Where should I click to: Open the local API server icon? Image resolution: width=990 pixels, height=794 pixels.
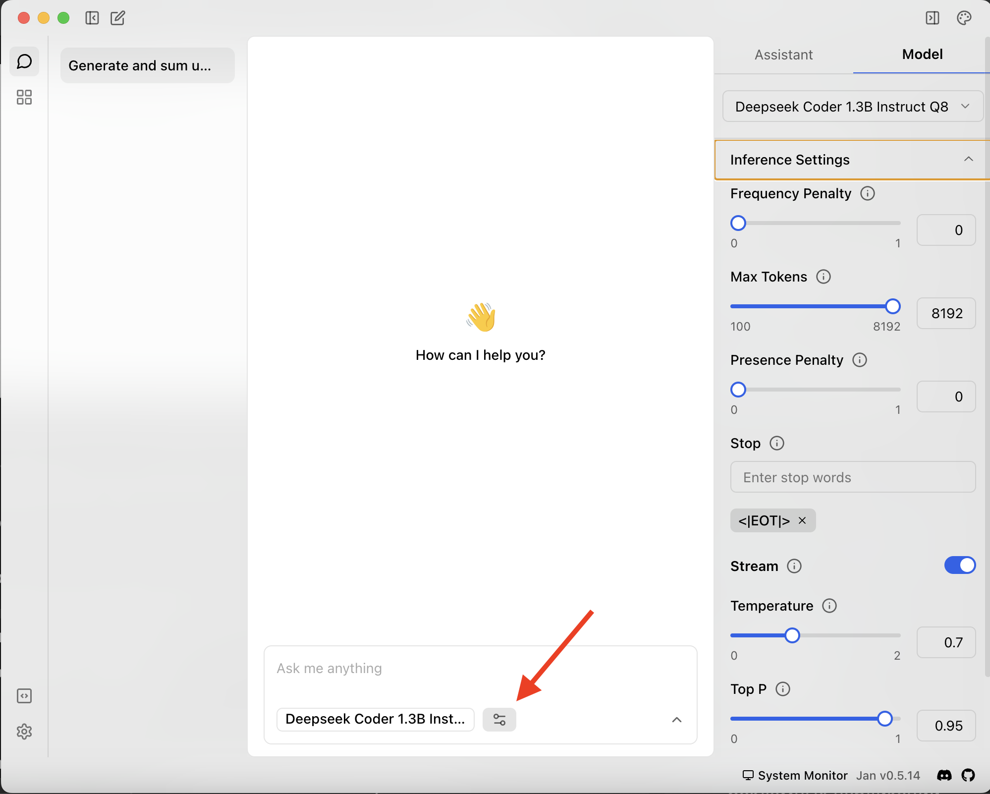pos(24,696)
